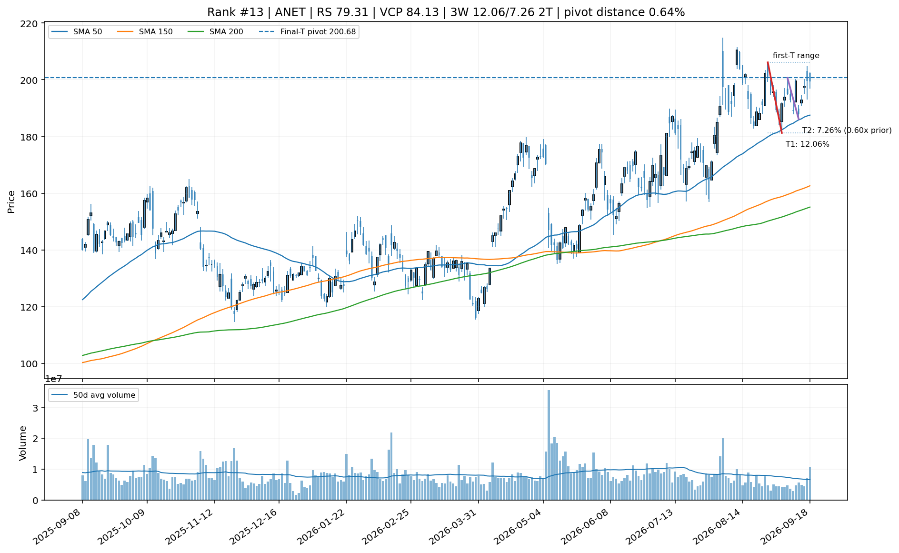
Task: Click the 'T2: 7.26% (0.60x prior)' annotation
Action: (847, 131)
